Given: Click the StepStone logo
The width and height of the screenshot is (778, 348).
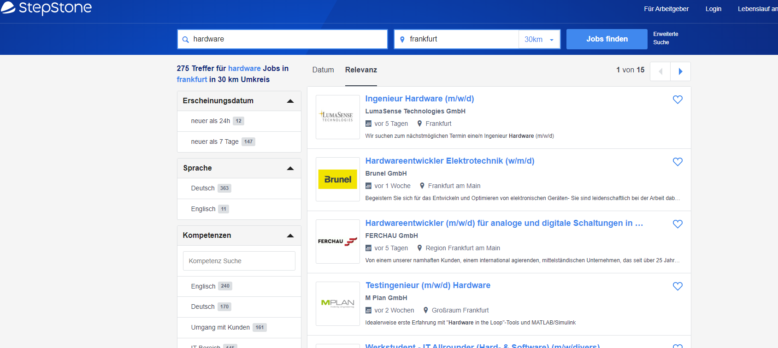Looking at the screenshot, I should coord(46,8).
